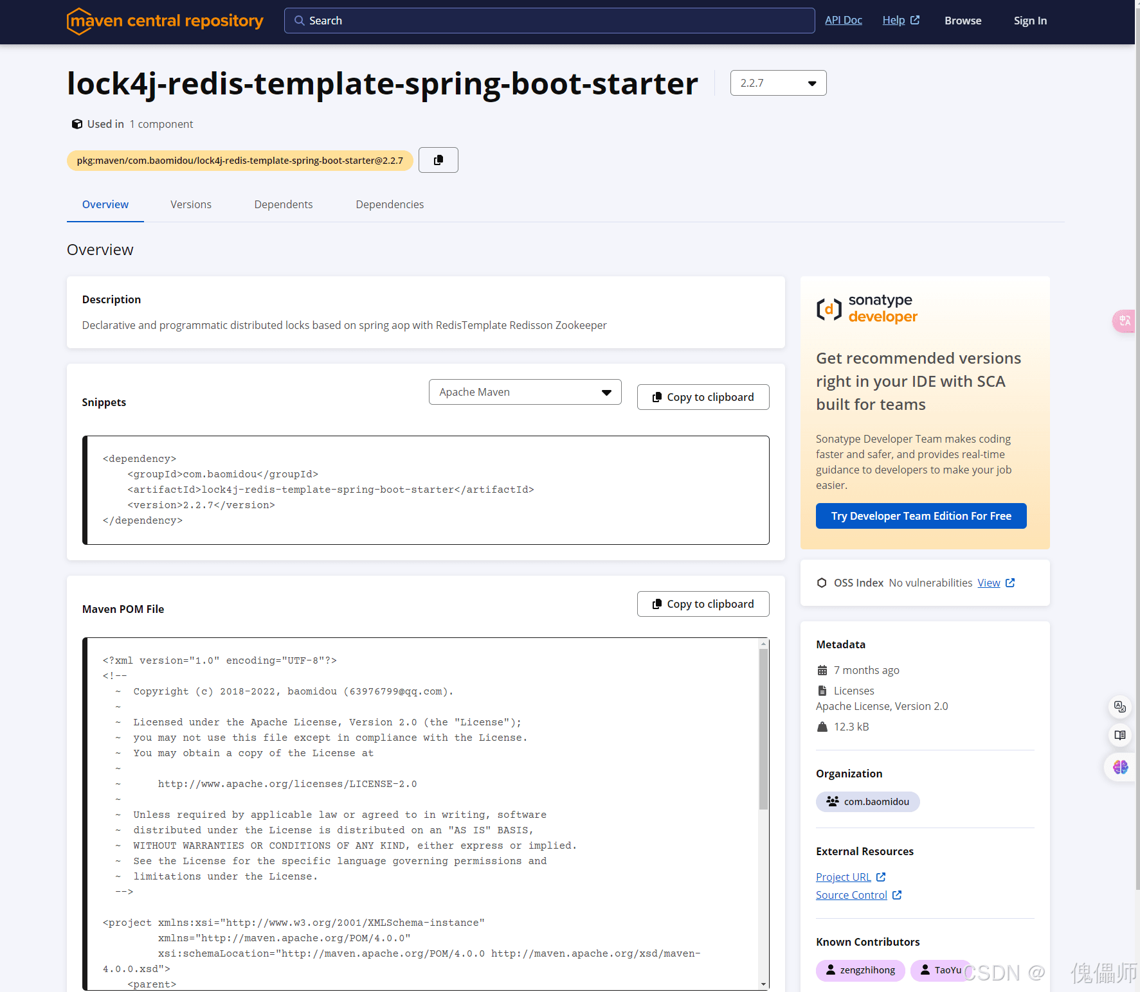Copy the package URL using the copy icon
Screen dimensions: 1140x992
438,159
